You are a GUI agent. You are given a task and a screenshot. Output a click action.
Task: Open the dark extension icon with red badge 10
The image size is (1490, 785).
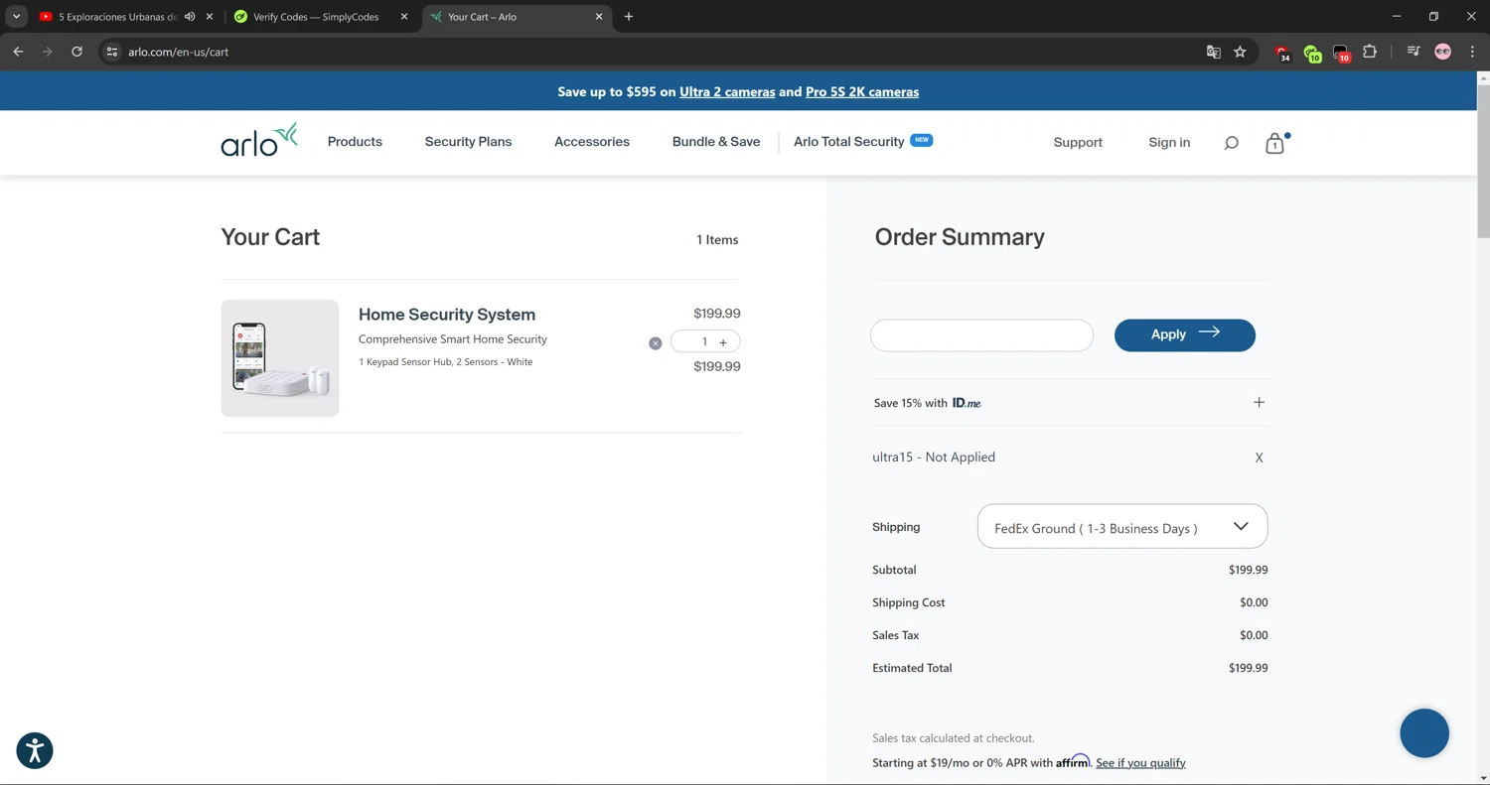point(1341,53)
